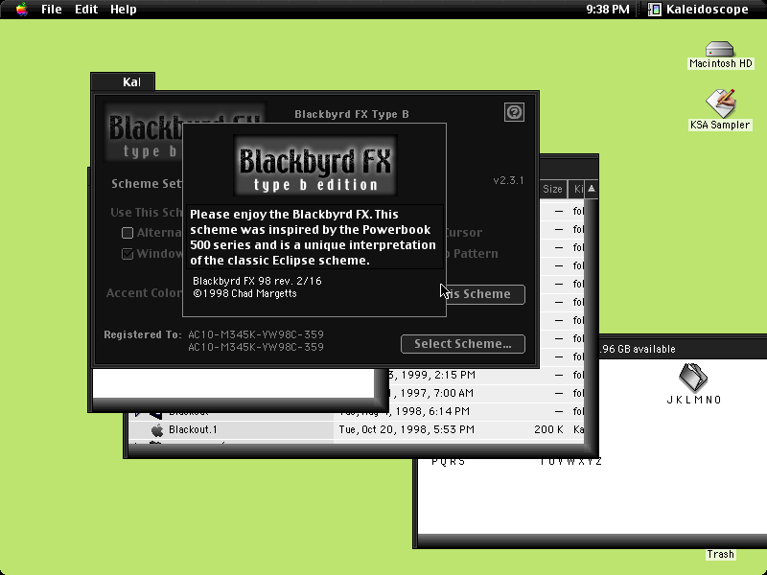
Task: Select the Blackout.1 file name
Action: coord(193,429)
